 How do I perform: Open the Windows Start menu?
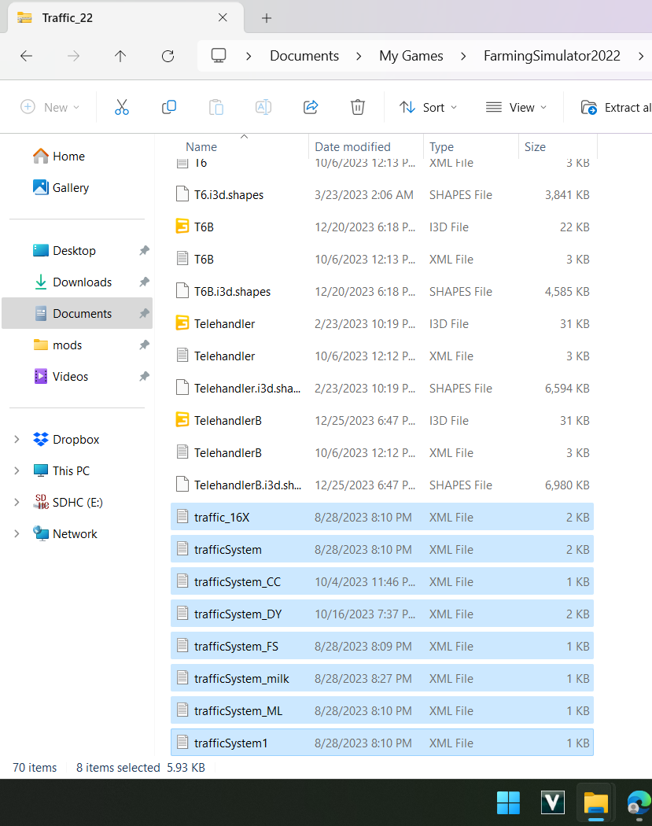pos(508,803)
